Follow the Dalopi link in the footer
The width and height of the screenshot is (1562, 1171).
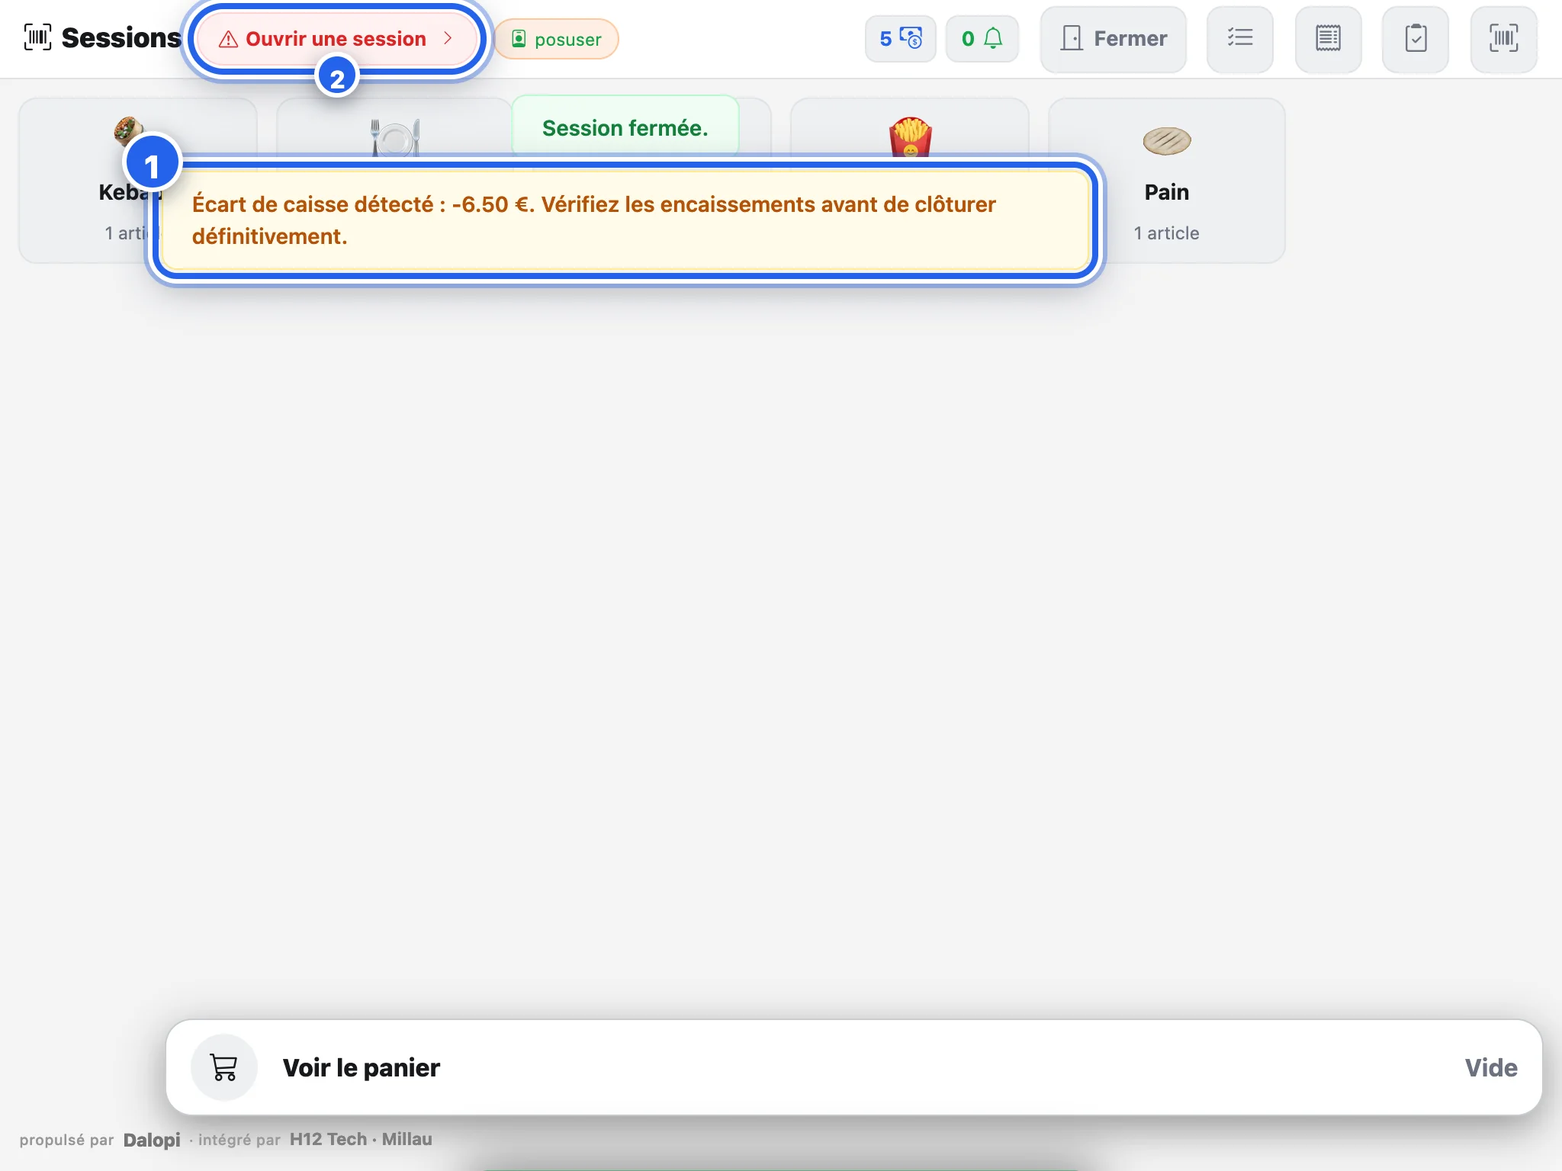[x=152, y=1140]
